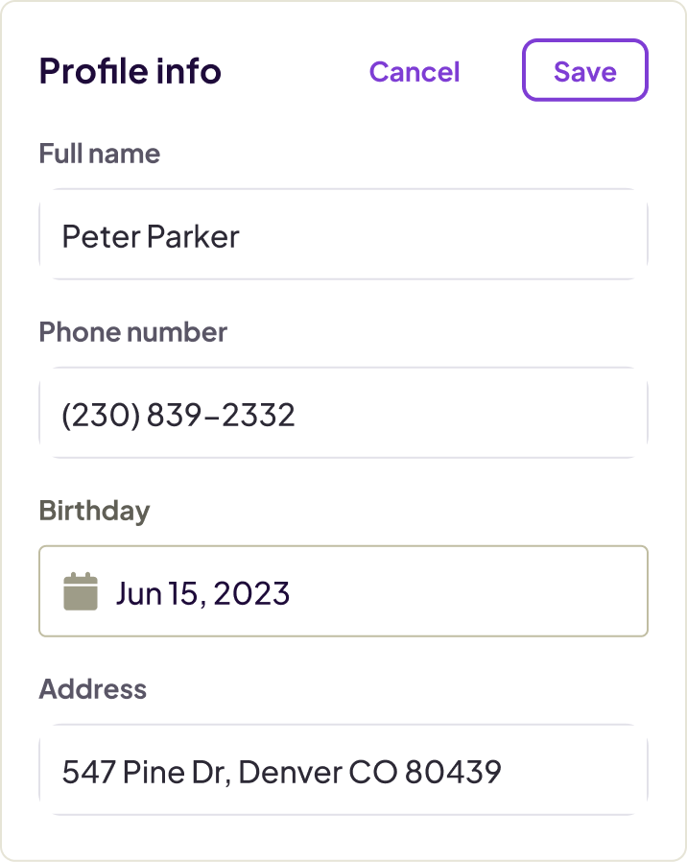The width and height of the screenshot is (687, 862).
Task: Place cursor in Pine Dr, Denver text
Action: click(232, 772)
